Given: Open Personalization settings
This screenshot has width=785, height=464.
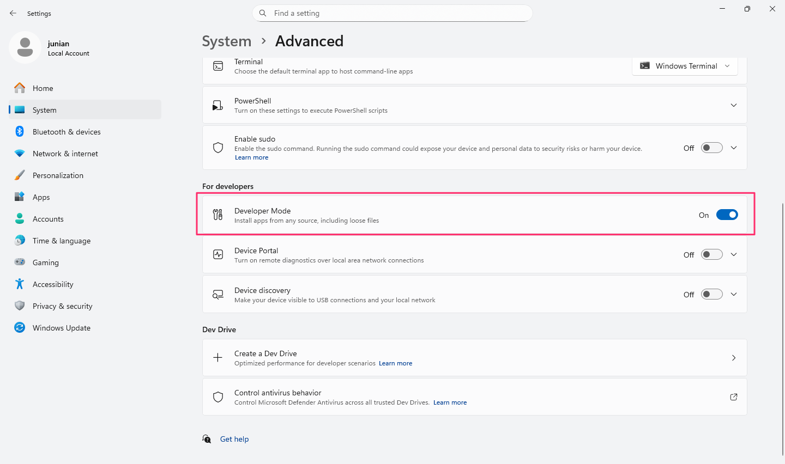Looking at the screenshot, I should pos(85,175).
